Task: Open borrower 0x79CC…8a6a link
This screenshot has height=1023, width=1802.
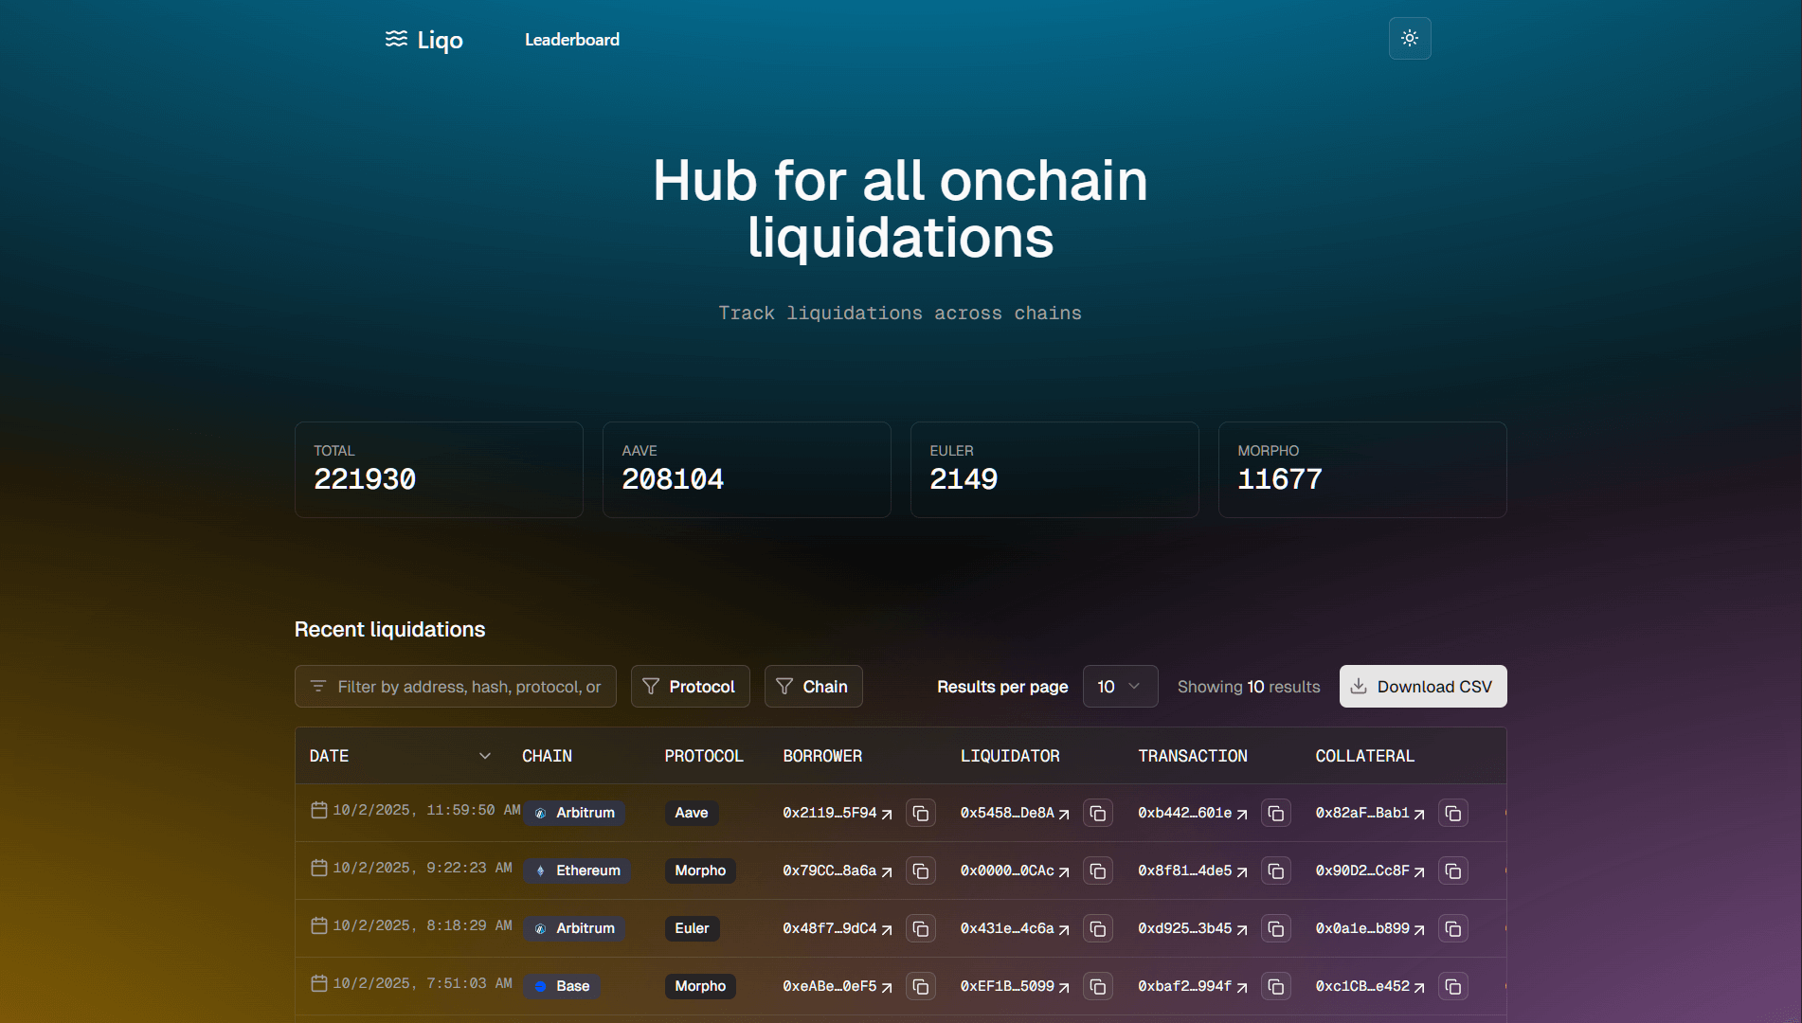Action: 837,871
